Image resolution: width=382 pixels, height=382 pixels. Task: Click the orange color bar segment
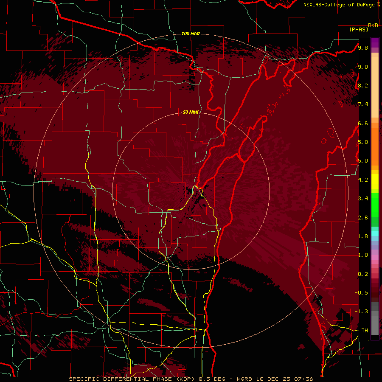tap(375, 146)
